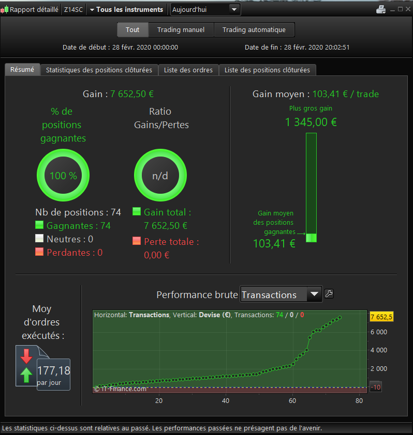This screenshot has height=435, width=413.
Task: Click the largest gain vertical bar
Action: (x=311, y=187)
